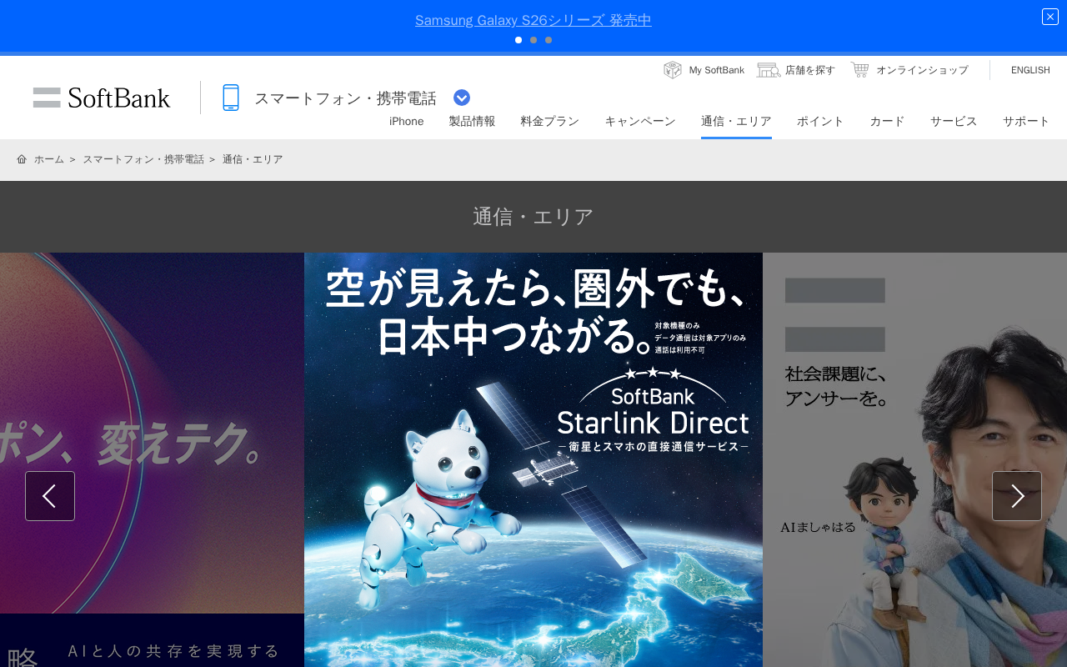Click the スマートフォン・携帯電話 header text
This screenshot has height=667, width=1067.
point(345,98)
